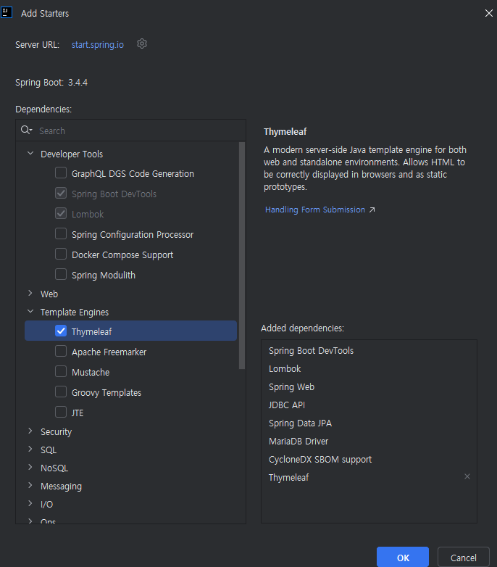Viewport: 497px width, 567px height.
Task: Click the Lombok checkbox
Action: pos(61,213)
